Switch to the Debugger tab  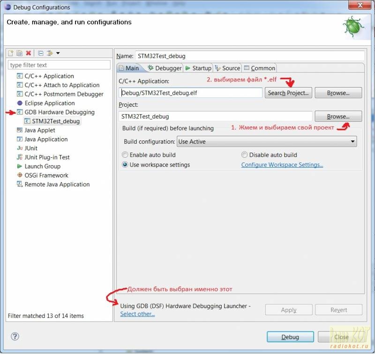[165, 68]
